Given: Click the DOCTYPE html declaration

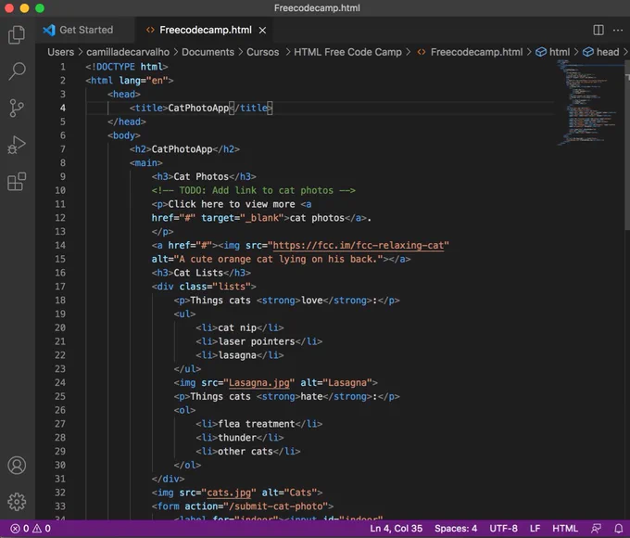Looking at the screenshot, I should 127,67.
